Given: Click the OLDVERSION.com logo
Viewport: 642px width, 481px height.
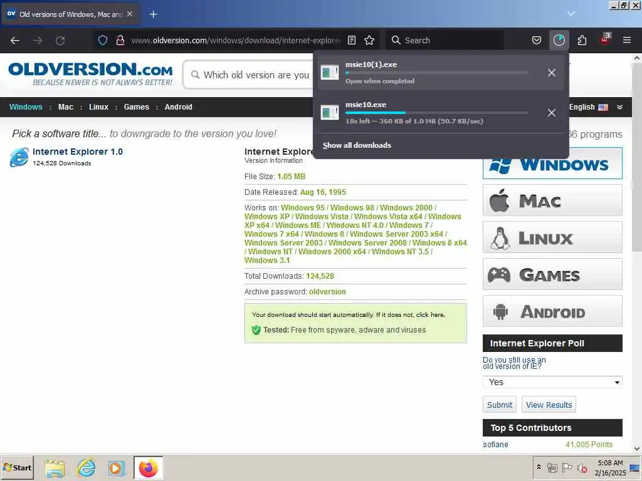Looking at the screenshot, I should pos(90,74).
